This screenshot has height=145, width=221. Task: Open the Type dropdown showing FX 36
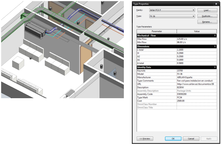(x=172, y=16)
